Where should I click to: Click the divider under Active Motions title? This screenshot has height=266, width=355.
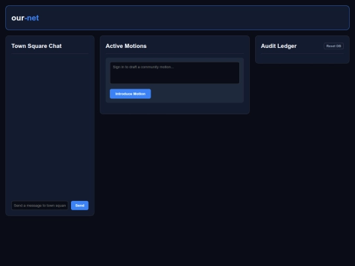coord(175,53)
